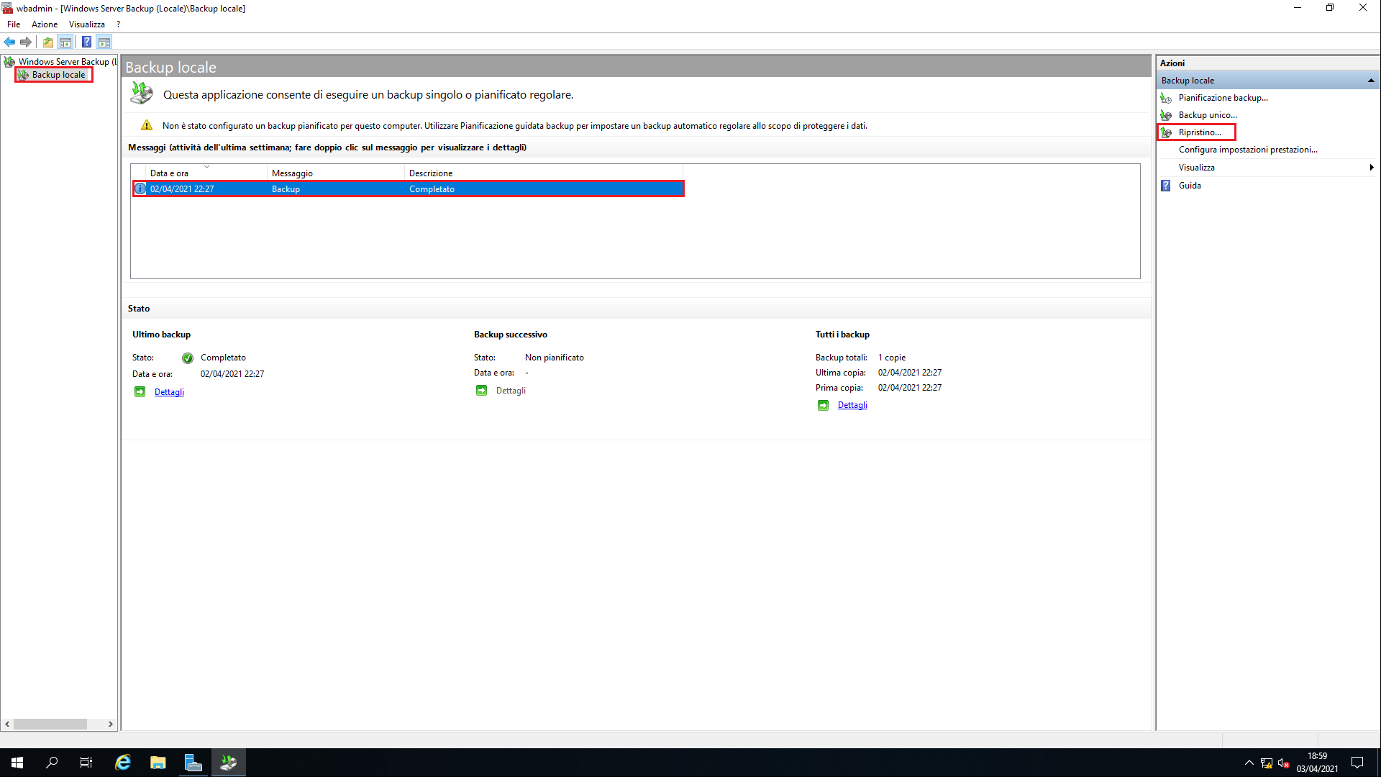Click the tree pane horizontal scrollbar thumb

[50, 724]
